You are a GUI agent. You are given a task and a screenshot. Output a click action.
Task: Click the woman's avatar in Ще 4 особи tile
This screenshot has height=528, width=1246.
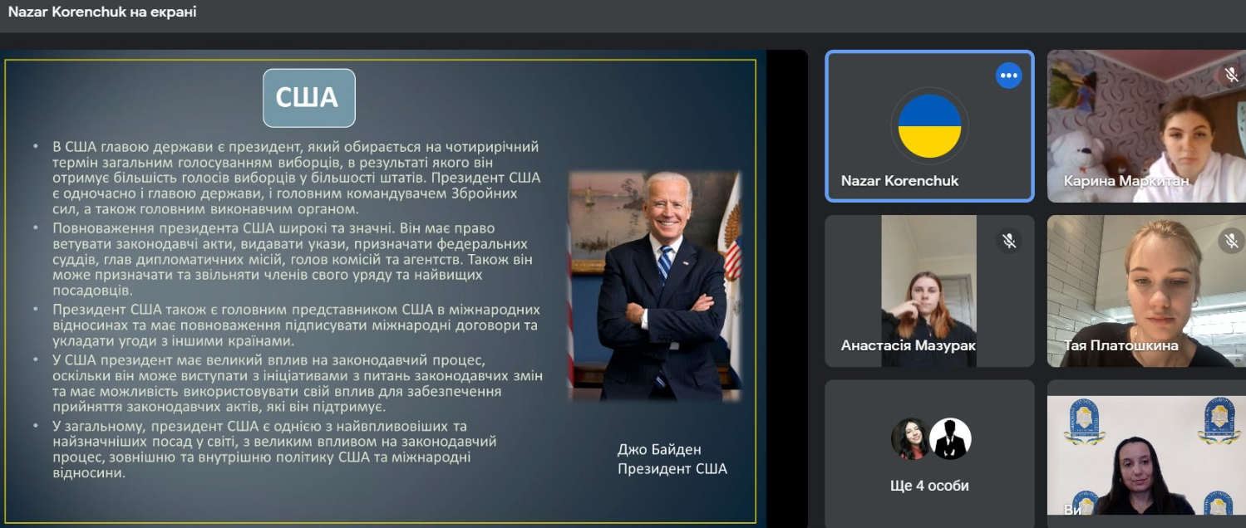[910, 438]
